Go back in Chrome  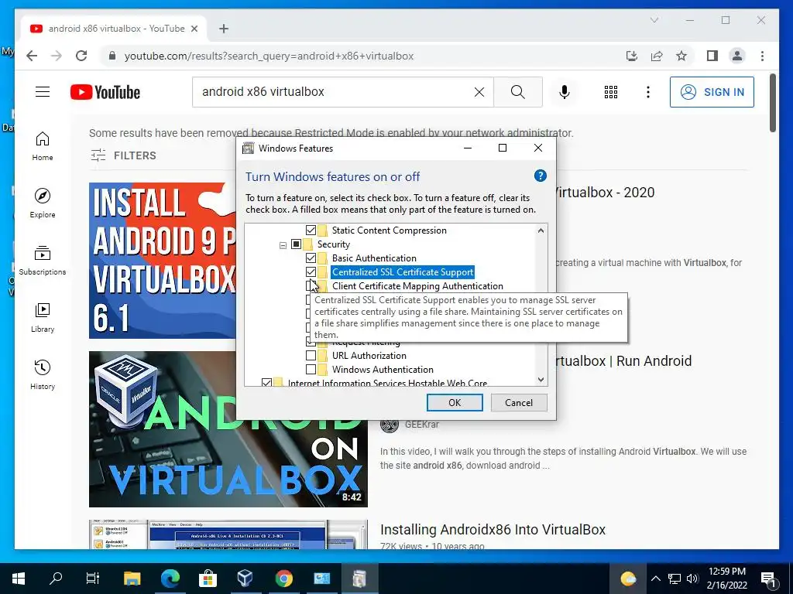click(32, 56)
